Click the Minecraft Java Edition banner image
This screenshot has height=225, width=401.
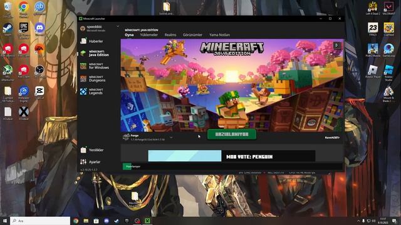[232, 85]
